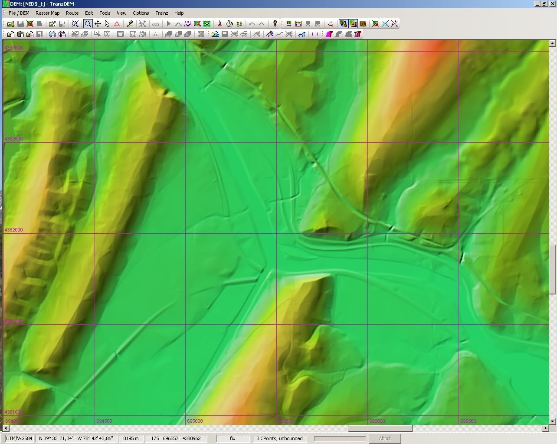Open the Raster Map menu
The height and width of the screenshot is (444, 557).
[x=48, y=13]
